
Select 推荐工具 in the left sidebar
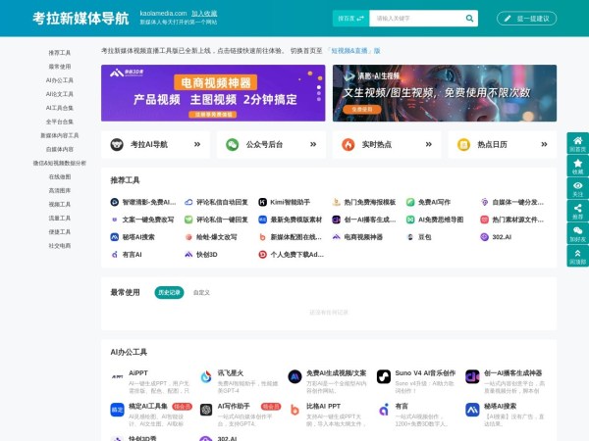pos(59,53)
